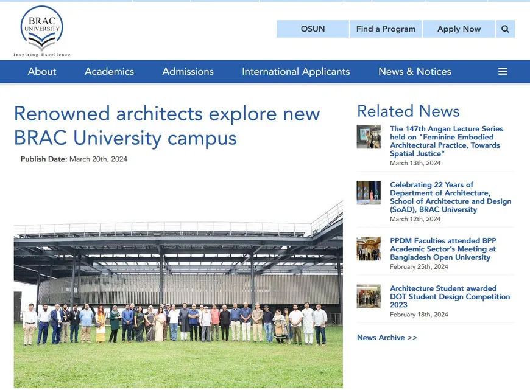The width and height of the screenshot is (530, 390).
Task: Click the News Archive link
Action: [x=387, y=338]
